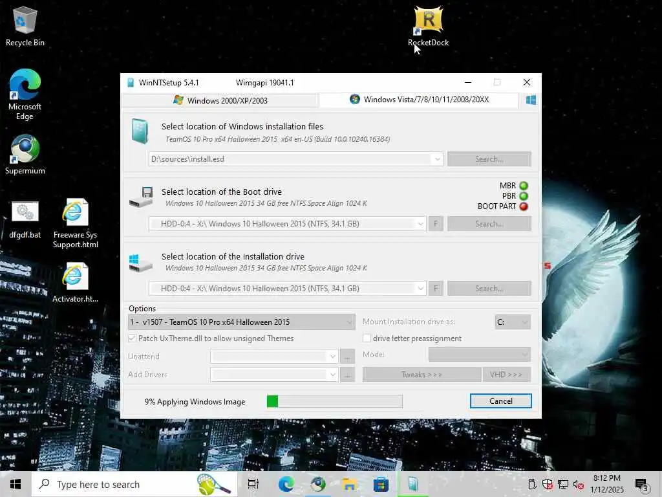The width and height of the screenshot is (662, 497).
Task: Minimize the WinNTSetup window
Action: coord(468,82)
